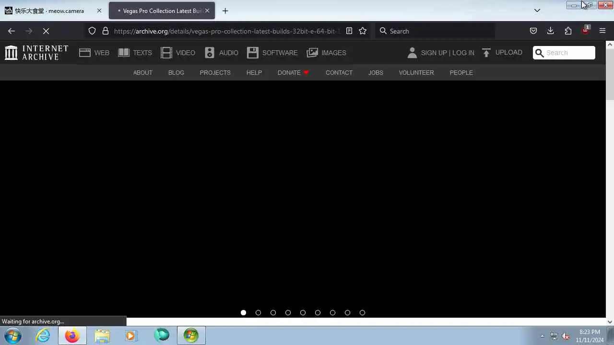Select the sixth carousel dot

coord(318,313)
